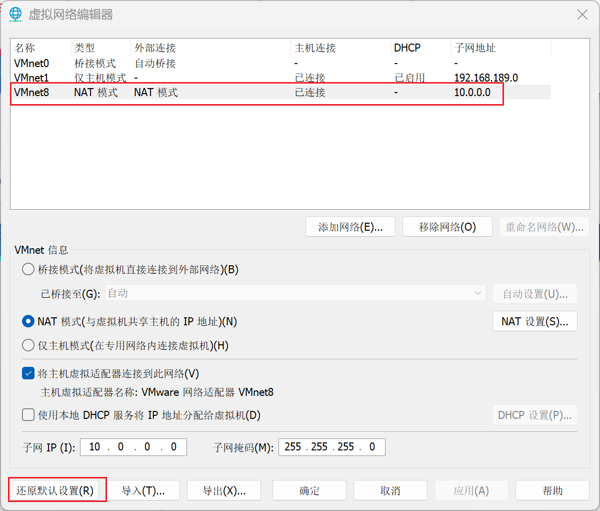Select the 桥接模式 radio button
600x511 pixels.
click(28, 269)
